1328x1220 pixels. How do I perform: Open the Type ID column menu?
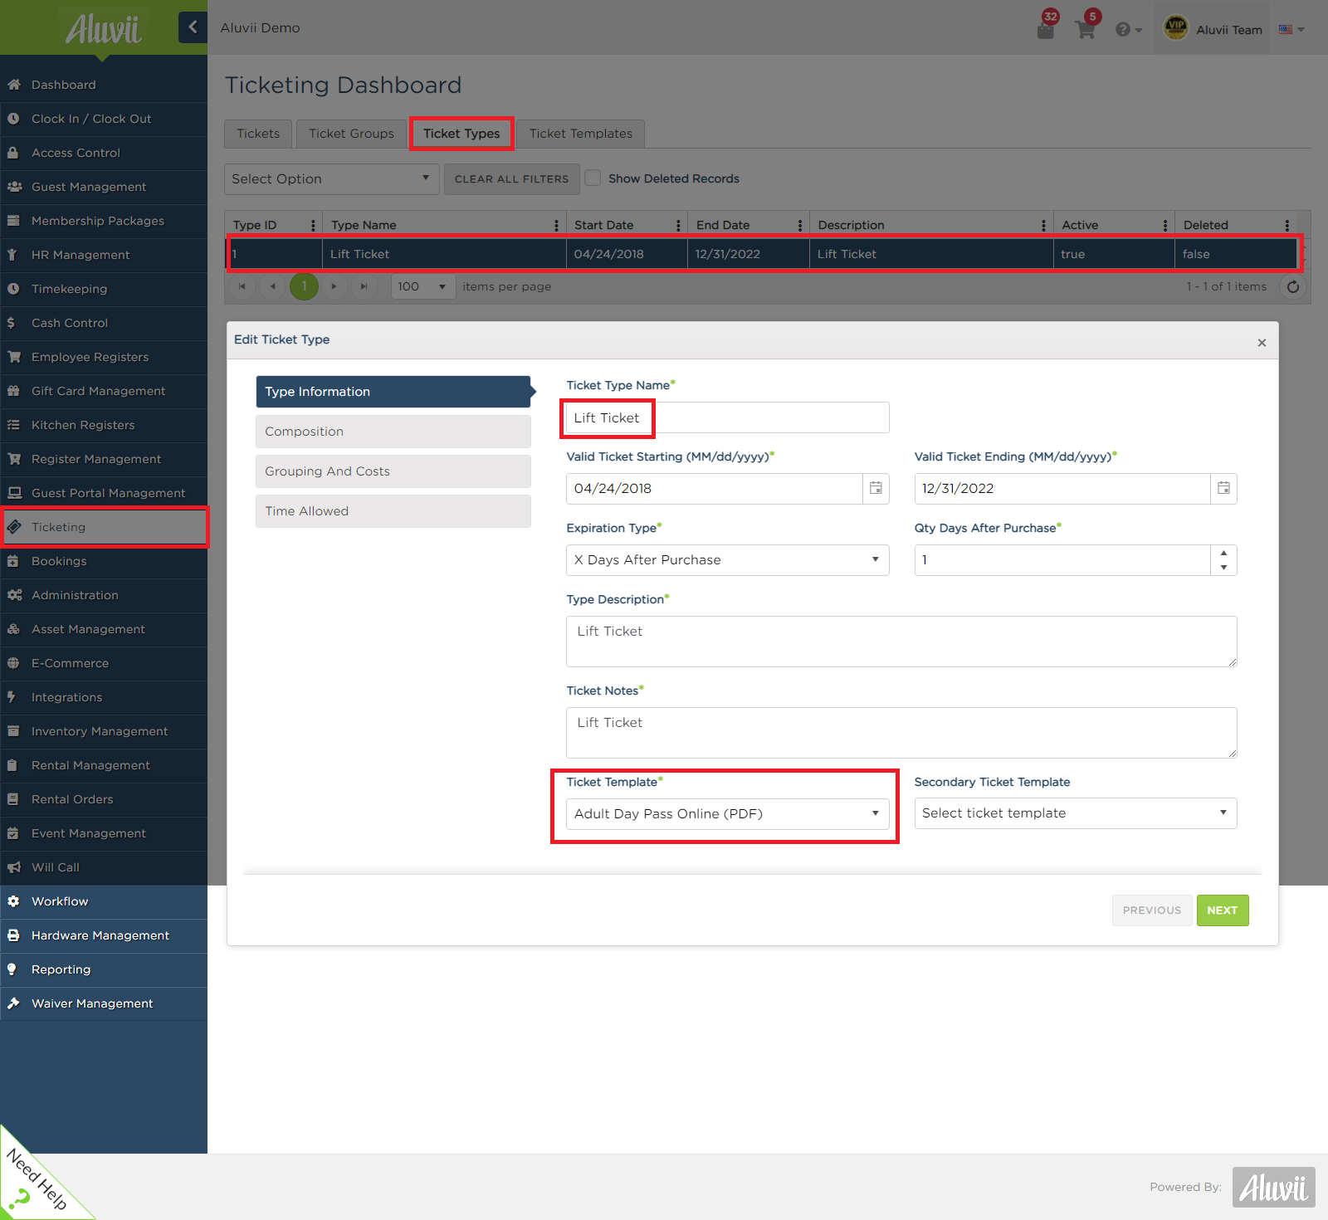click(x=313, y=225)
